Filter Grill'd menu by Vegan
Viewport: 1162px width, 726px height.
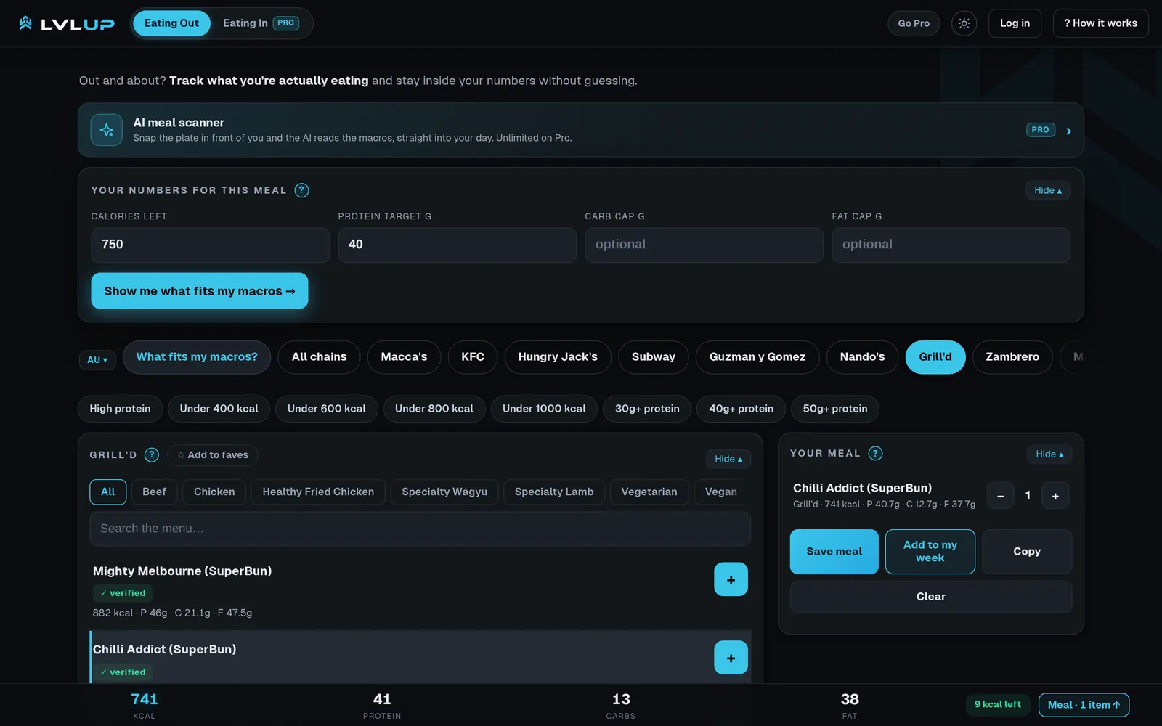click(x=721, y=492)
